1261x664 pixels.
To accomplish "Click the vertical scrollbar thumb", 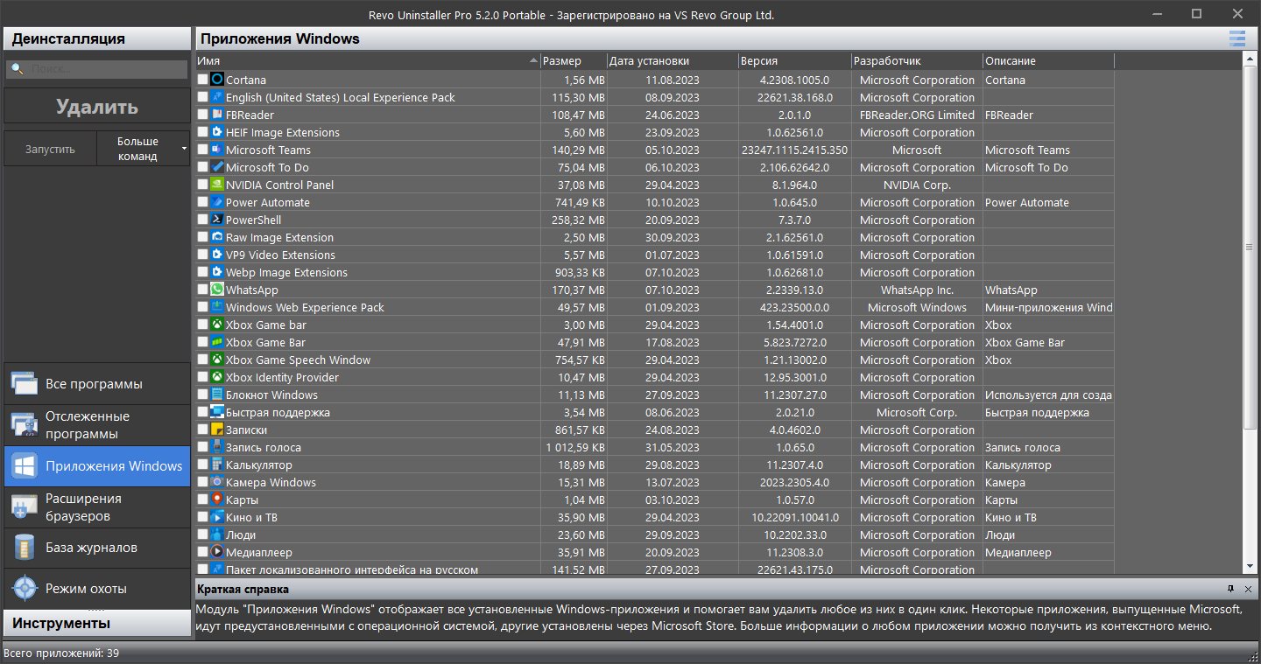I will [x=1250, y=248].
